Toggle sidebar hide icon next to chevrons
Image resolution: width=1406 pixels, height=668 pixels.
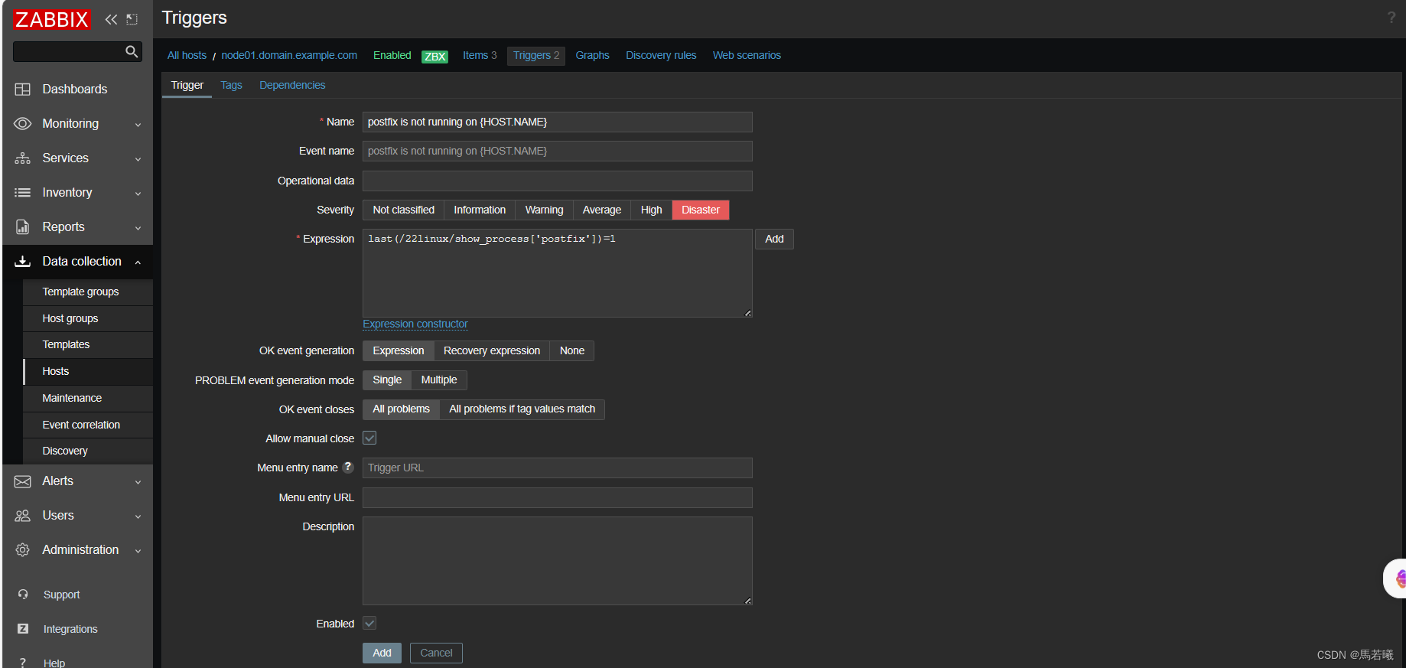132,19
